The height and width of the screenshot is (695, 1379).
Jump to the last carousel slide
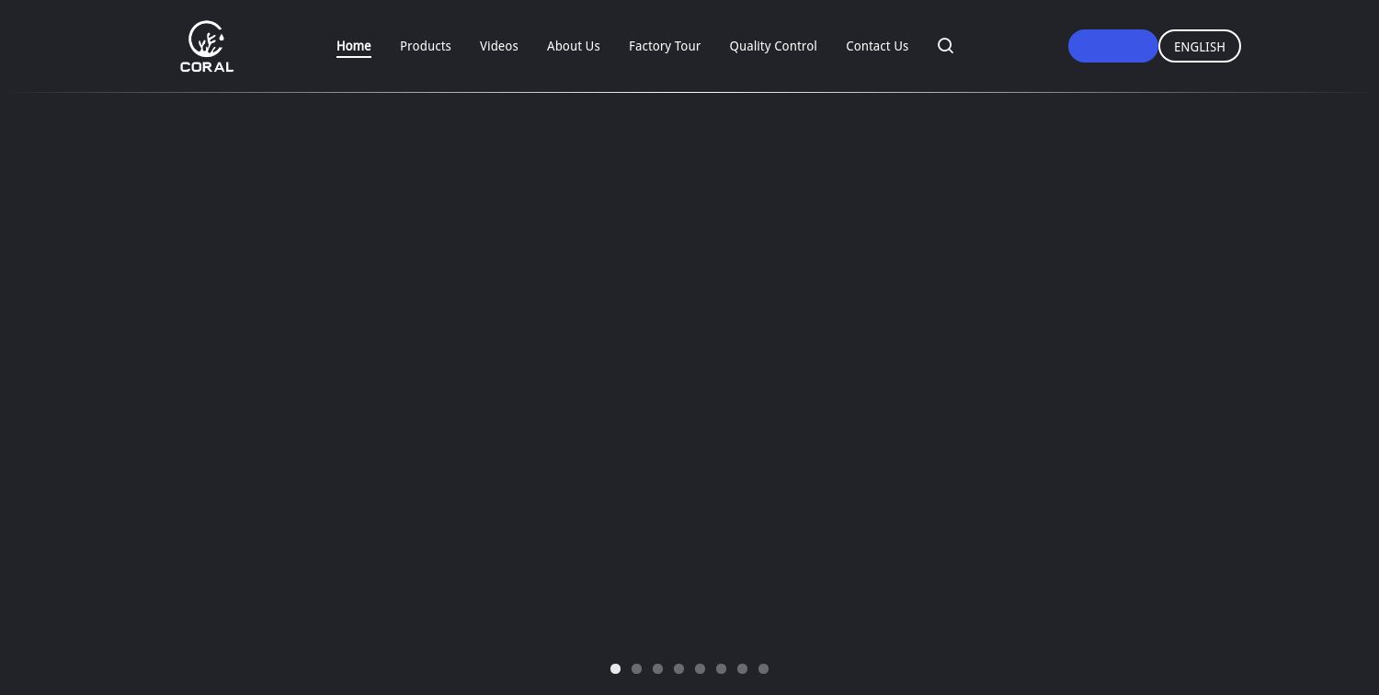pyautogui.click(x=763, y=668)
